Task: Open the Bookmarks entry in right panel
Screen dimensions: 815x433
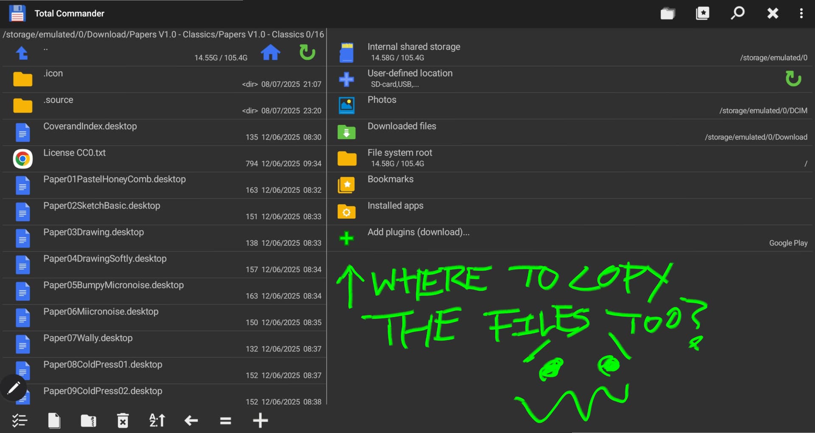Action: point(570,185)
